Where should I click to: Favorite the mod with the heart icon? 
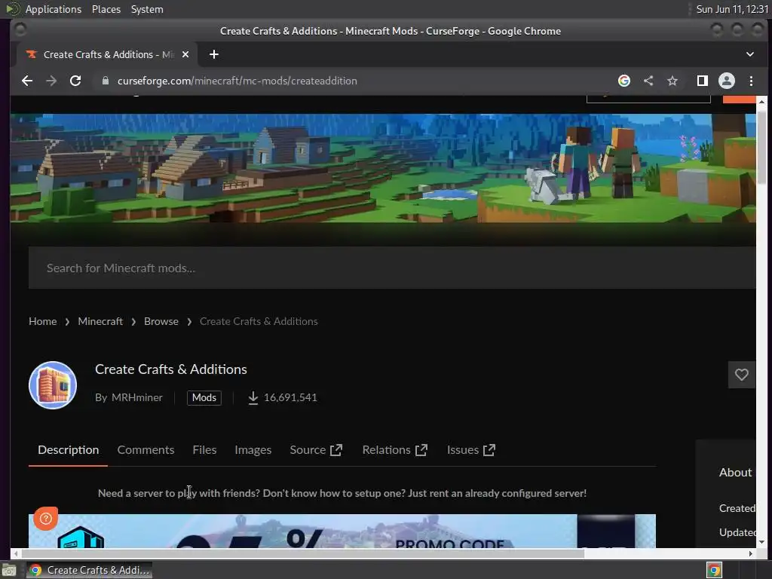(742, 375)
